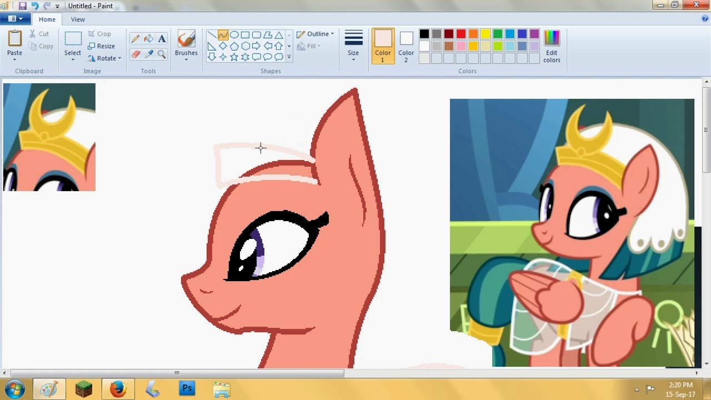Choose the Triangle shape
The width and height of the screenshot is (711, 400).
pos(278,35)
